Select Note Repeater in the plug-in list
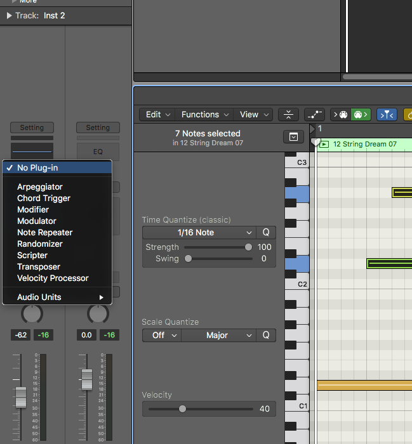 pyautogui.click(x=45, y=233)
